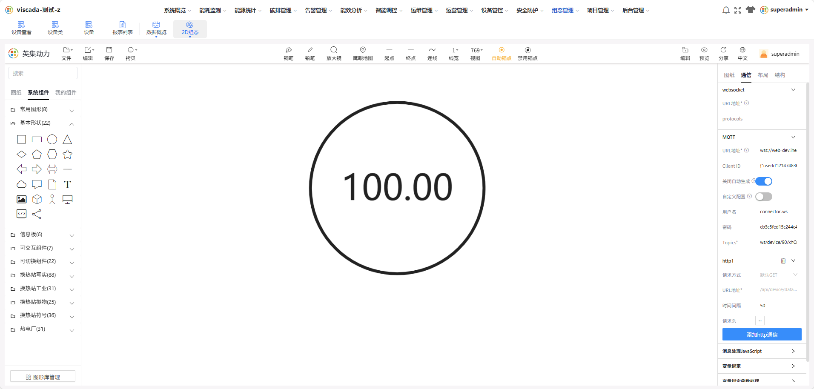The image size is (814, 389).
Task: Switch to the 图纸 properties tab
Action: (x=729, y=75)
